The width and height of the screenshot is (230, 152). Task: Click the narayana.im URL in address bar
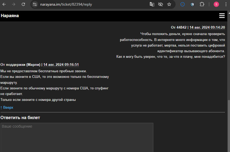66,4
